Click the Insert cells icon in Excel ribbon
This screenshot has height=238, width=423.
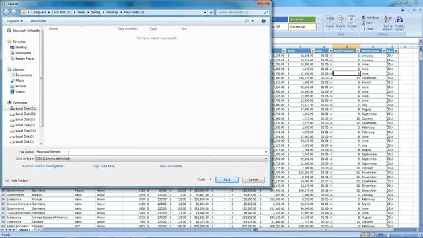(330, 19)
